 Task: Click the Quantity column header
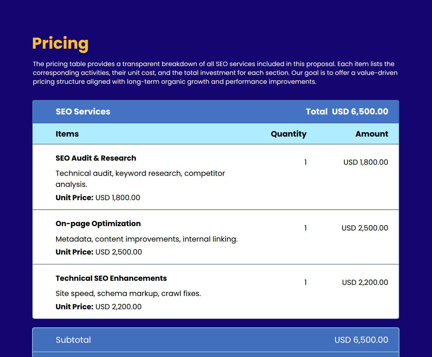click(288, 134)
